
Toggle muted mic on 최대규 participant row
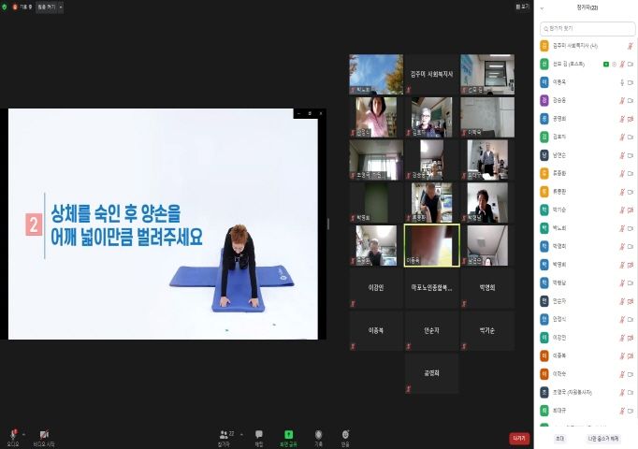coord(622,411)
